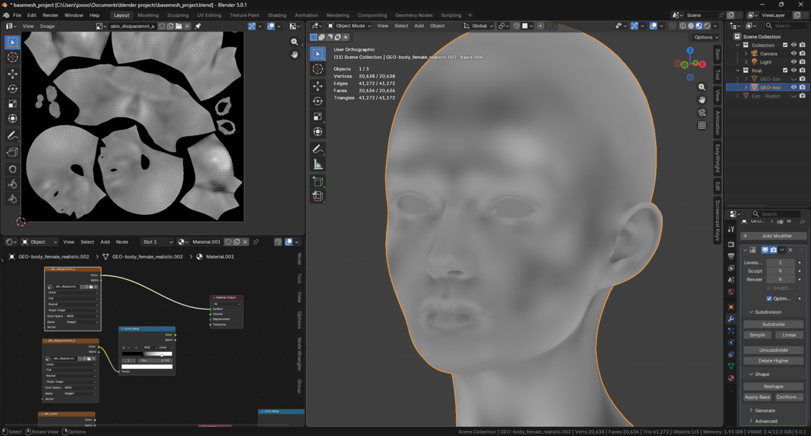The height and width of the screenshot is (436, 811).
Task: Open Render properties tab icon
Action: 731,244
